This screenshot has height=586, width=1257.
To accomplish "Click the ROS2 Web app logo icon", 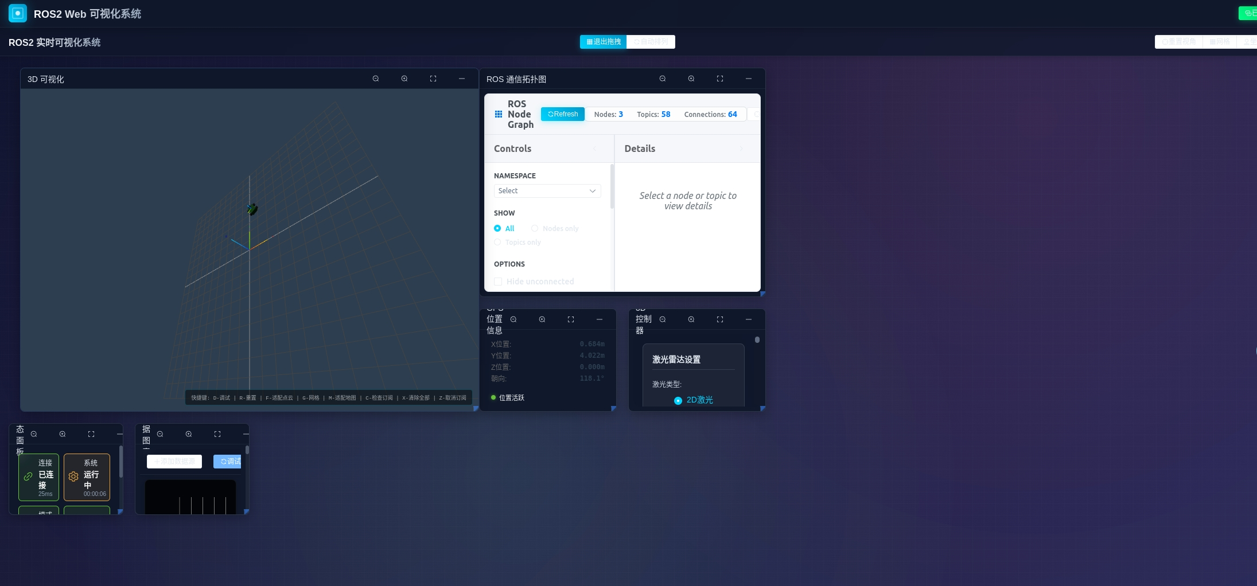I will pos(18,13).
